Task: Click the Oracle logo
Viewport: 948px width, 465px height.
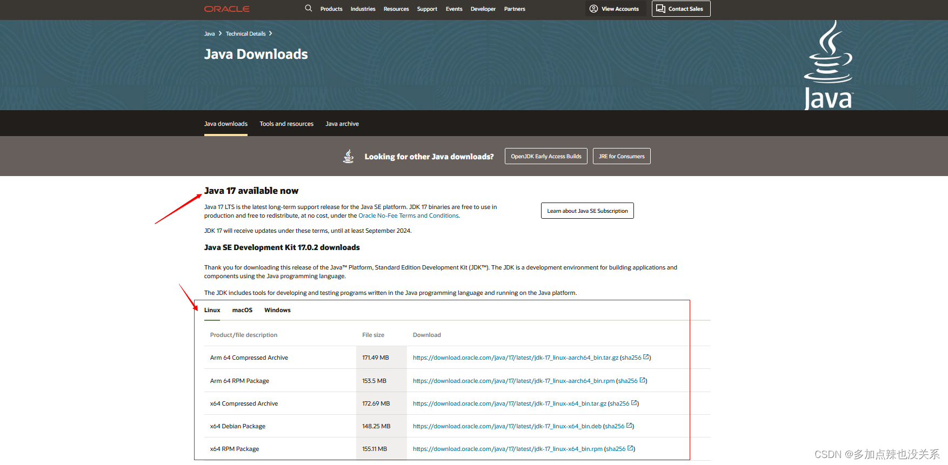Action: point(226,9)
